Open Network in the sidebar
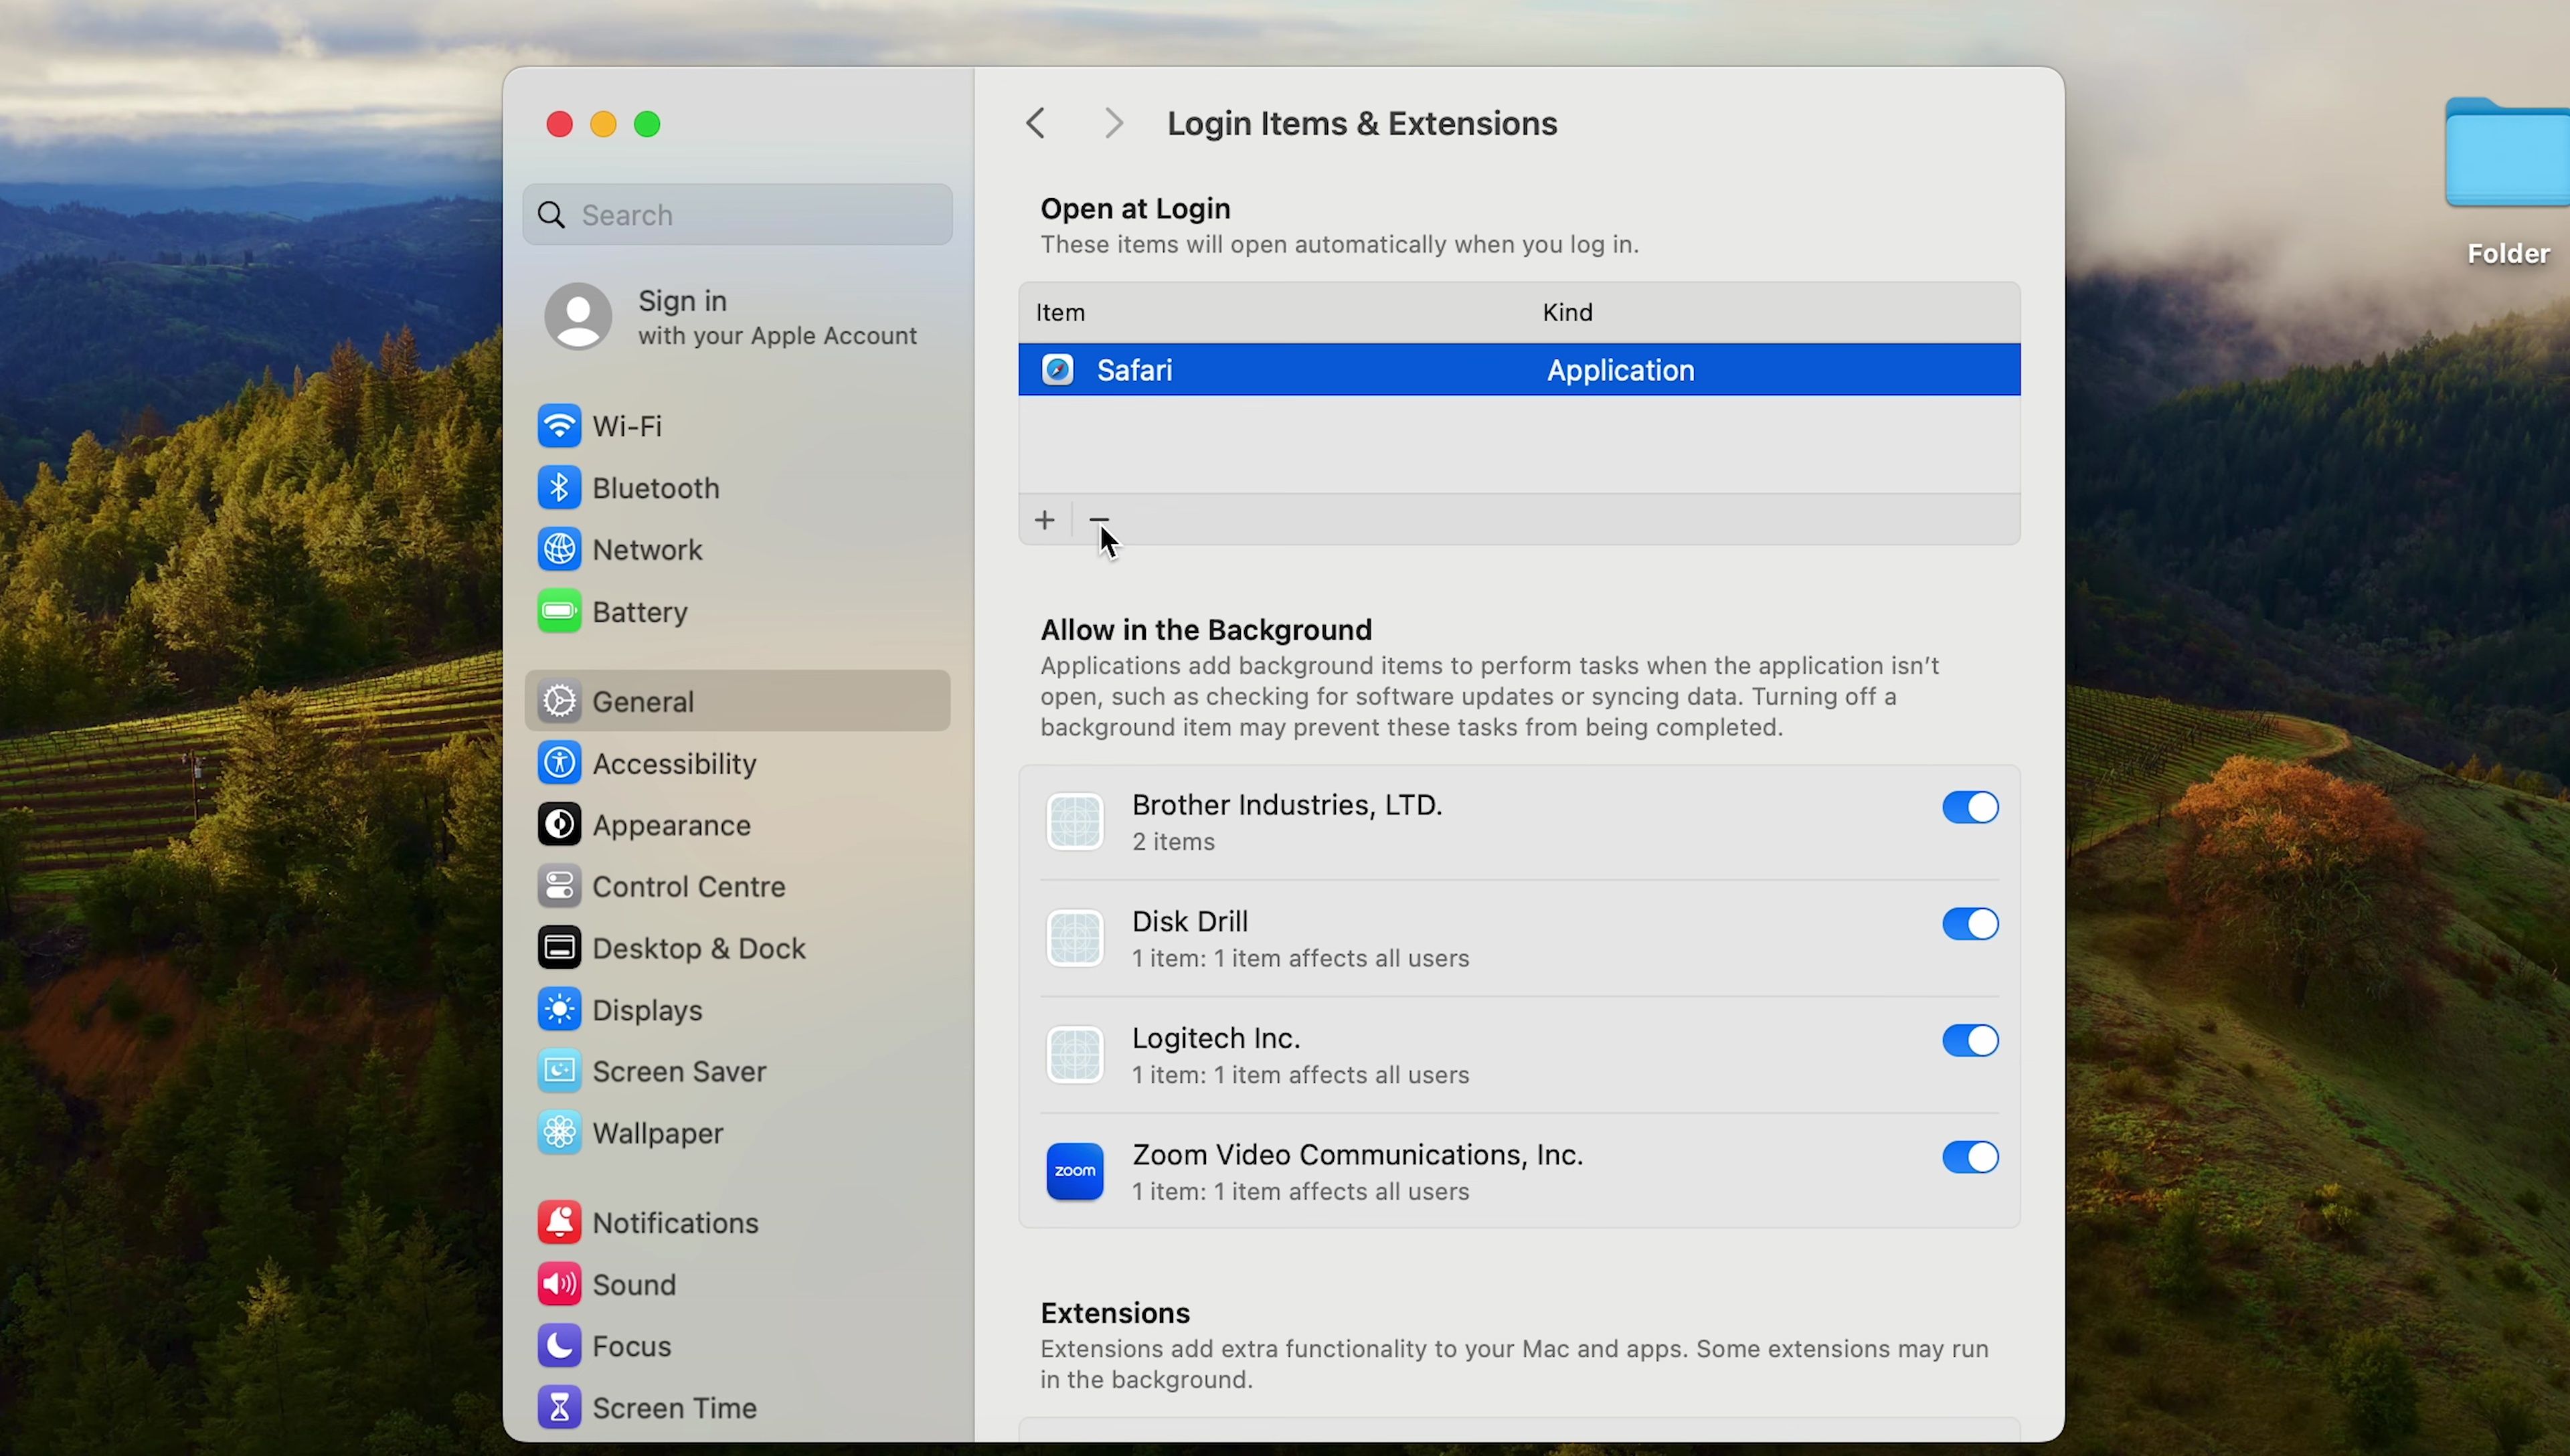This screenshot has height=1456, width=2570. click(x=738, y=550)
